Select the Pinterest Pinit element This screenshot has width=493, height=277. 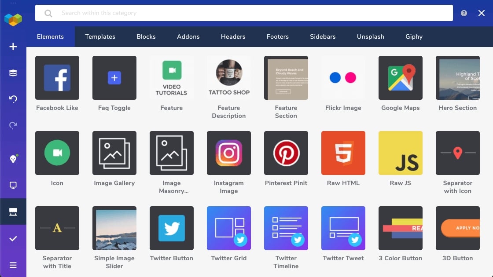(x=286, y=153)
